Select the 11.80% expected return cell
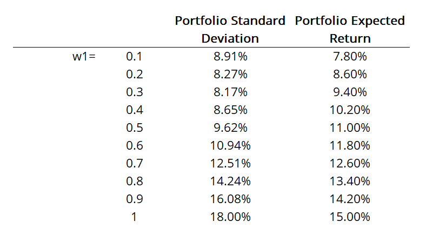The width and height of the screenshot is (426, 235). click(x=350, y=146)
